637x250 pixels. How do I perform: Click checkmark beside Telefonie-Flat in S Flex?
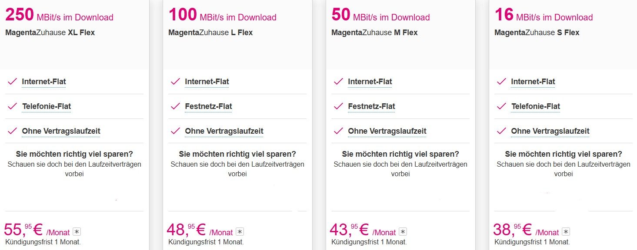(x=502, y=106)
